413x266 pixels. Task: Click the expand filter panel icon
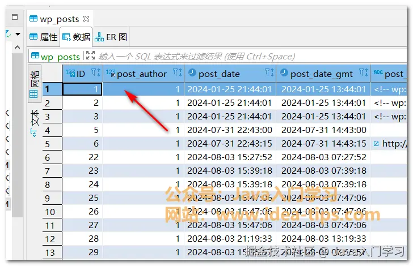point(90,55)
